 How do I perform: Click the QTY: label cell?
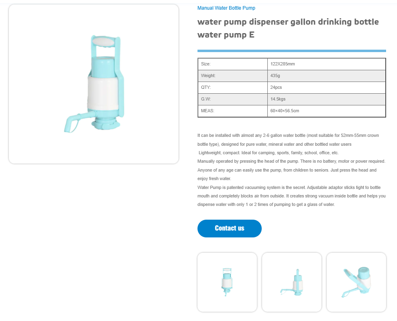(x=233, y=87)
